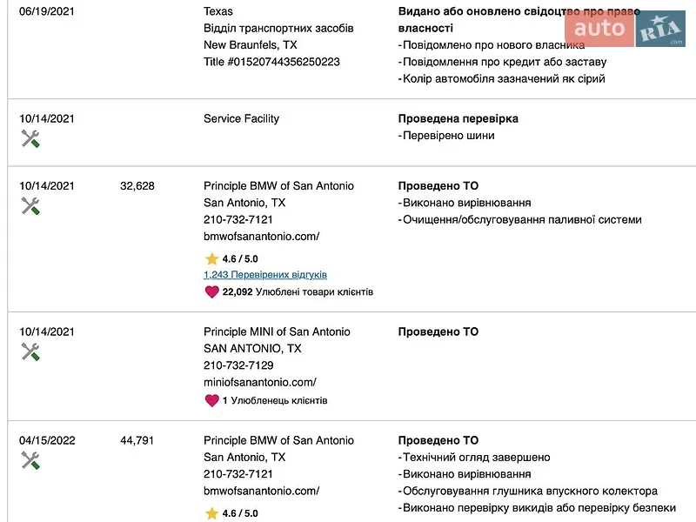
Task: Open miniofsanantonio.com/ website address
Action: pyautogui.click(x=259, y=382)
